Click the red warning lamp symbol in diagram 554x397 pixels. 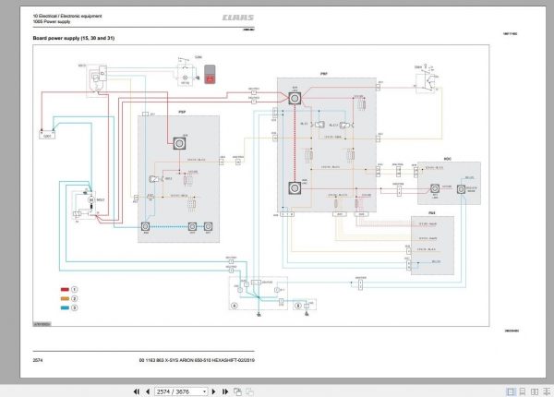tap(213, 74)
